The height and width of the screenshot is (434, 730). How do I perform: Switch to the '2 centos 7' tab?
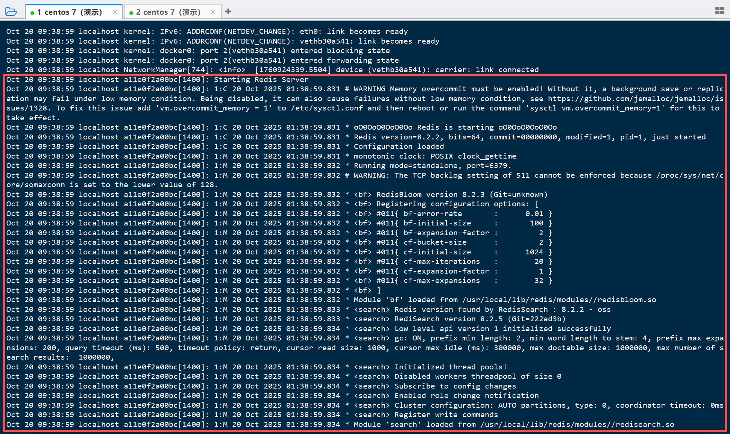pos(172,12)
